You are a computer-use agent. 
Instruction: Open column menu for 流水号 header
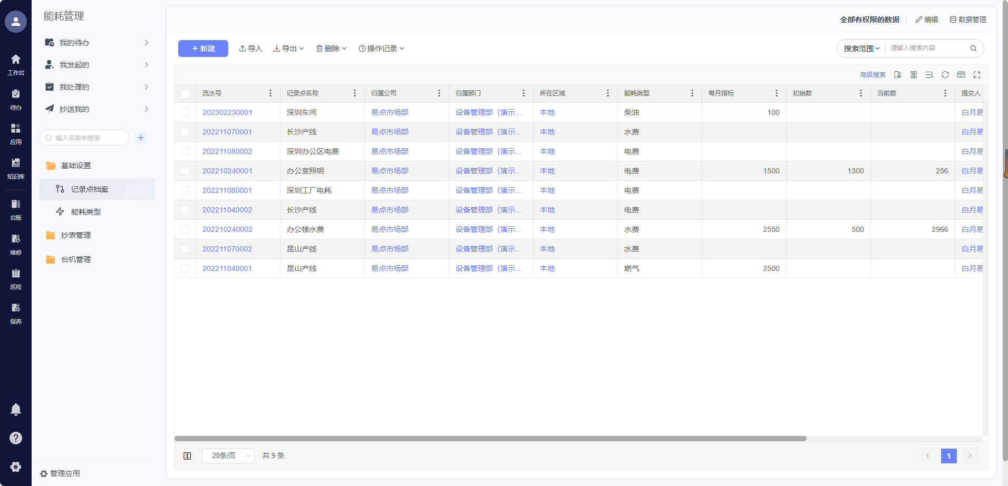270,93
